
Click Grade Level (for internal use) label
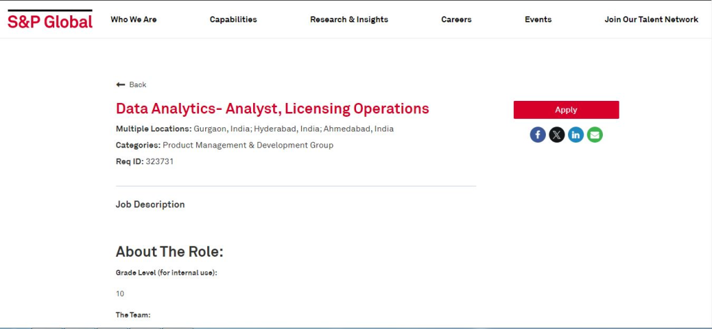(167, 273)
